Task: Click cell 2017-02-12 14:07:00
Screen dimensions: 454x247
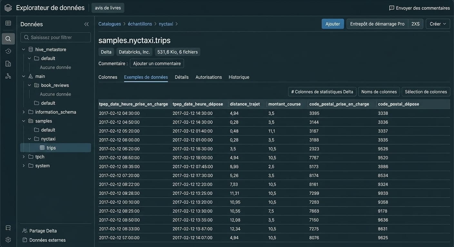Action: point(192,238)
